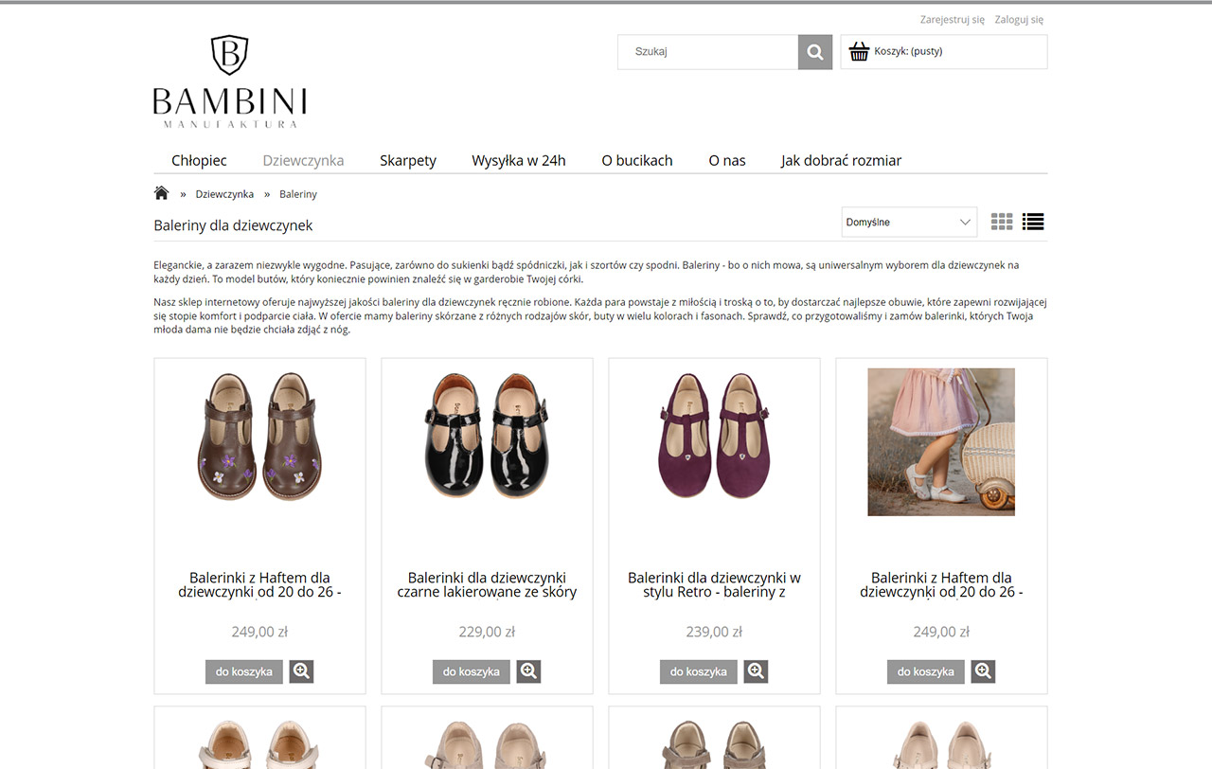1212x769 pixels.
Task: Open the Chłopiec menu
Action: pyautogui.click(x=199, y=160)
